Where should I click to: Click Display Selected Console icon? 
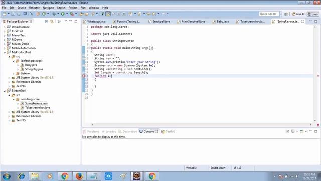pyautogui.click(x=293, y=131)
